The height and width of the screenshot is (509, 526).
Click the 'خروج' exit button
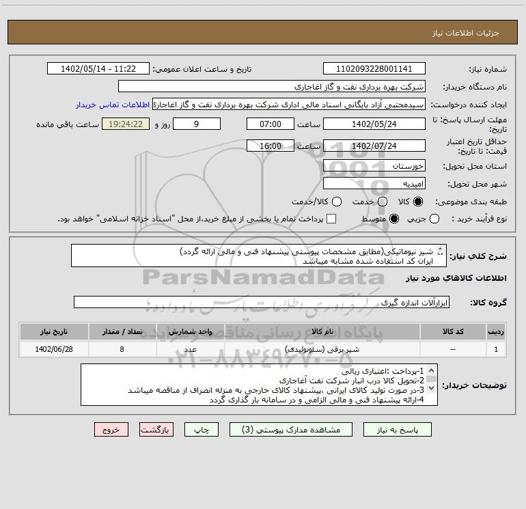[x=111, y=430]
